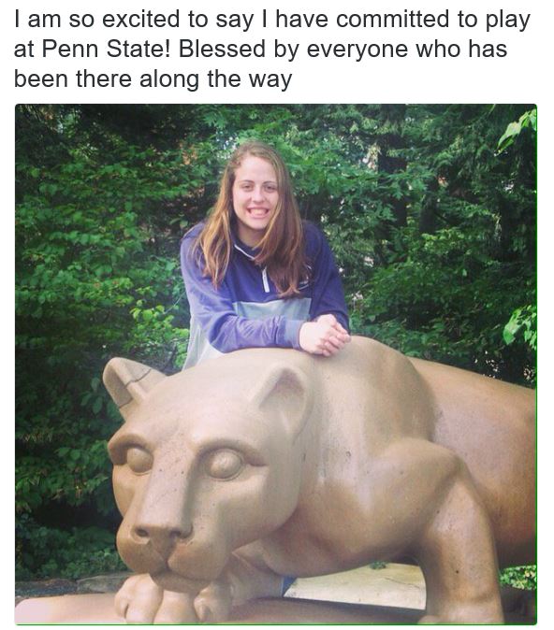This screenshot has height=630, width=554.
Task: Click the zipper on the purple pullover
Action: 265,279
